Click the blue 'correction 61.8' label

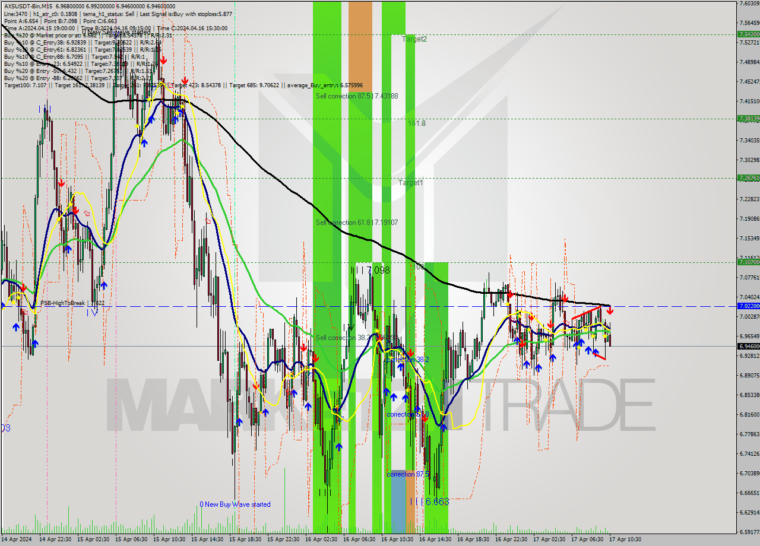click(x=408, y=414)
